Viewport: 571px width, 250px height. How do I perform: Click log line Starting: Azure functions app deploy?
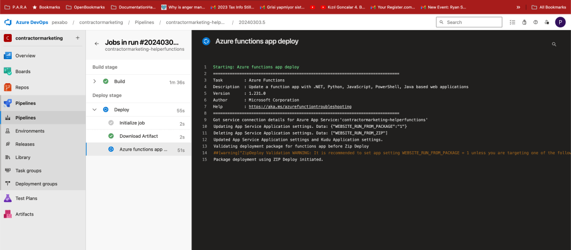click(x=256, y=67)
